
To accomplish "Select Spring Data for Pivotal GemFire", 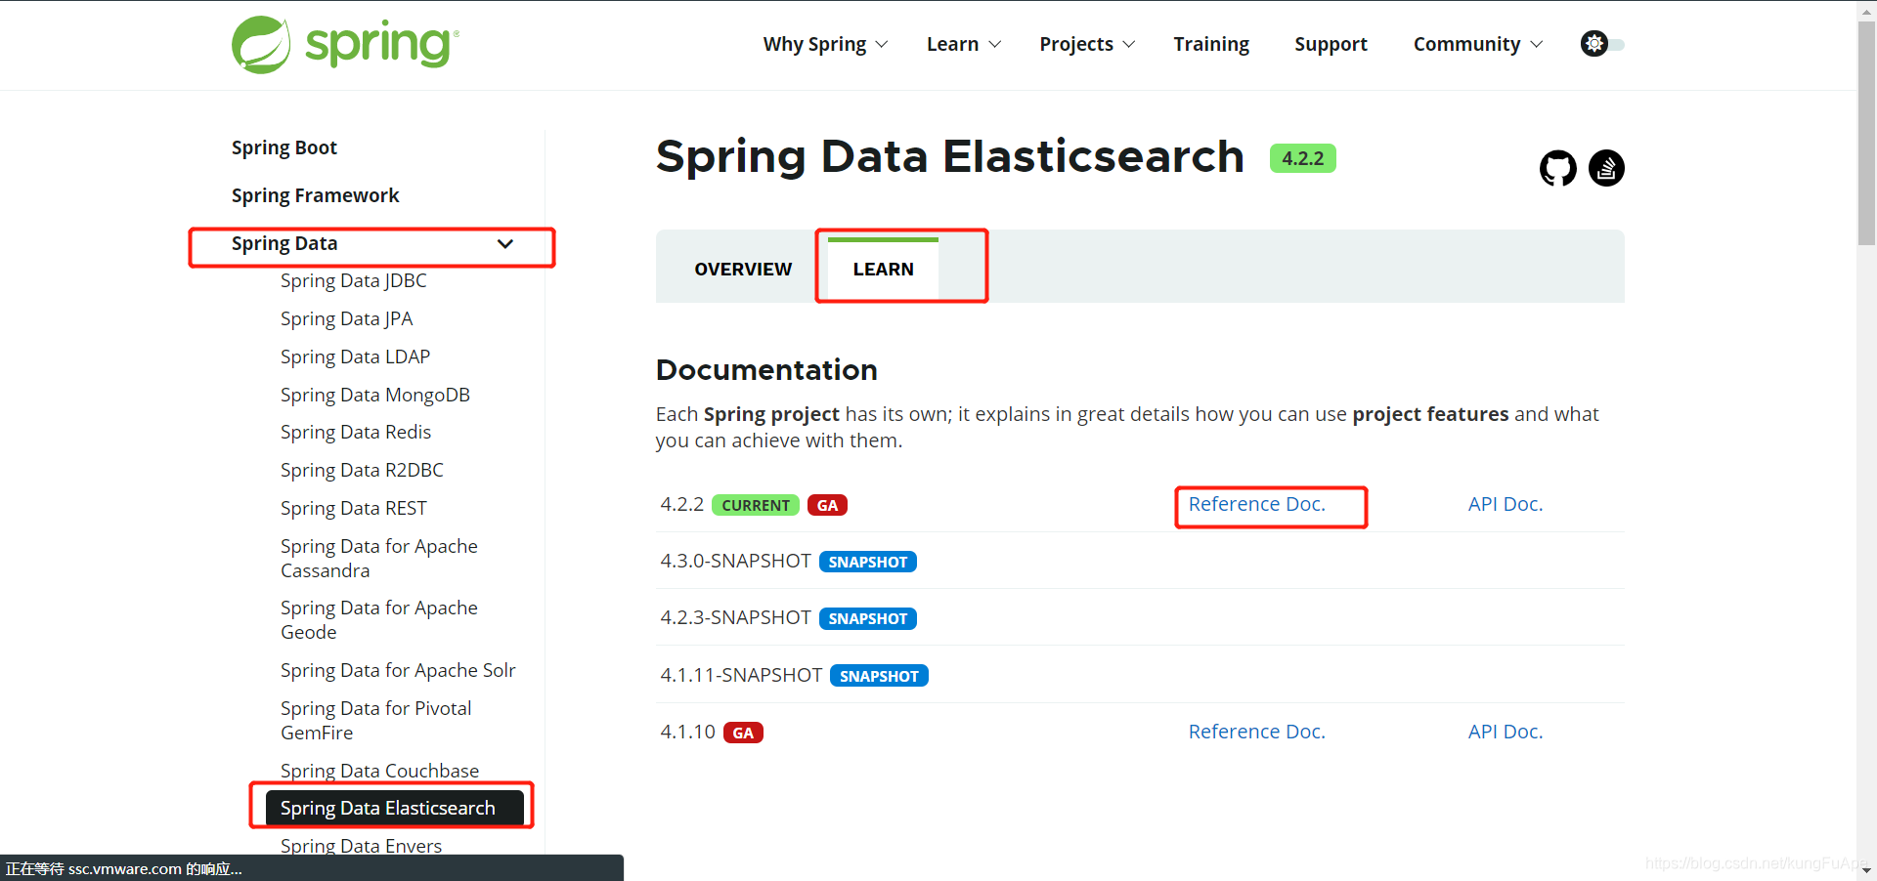I will [375, 720].
